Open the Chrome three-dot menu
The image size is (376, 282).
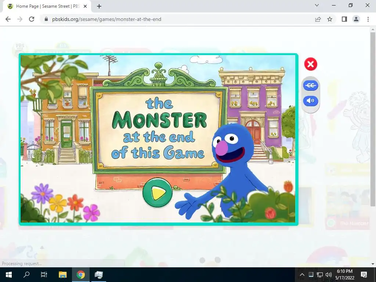tap(368, 19)
